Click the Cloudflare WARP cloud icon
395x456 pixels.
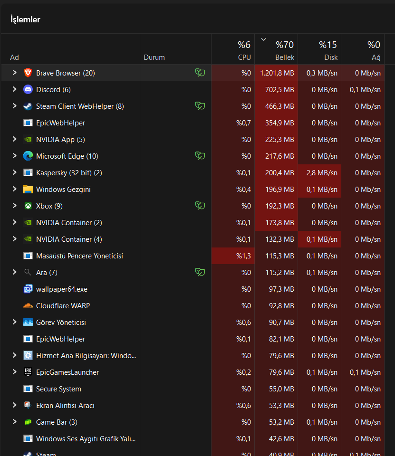[x=28, y=305]
